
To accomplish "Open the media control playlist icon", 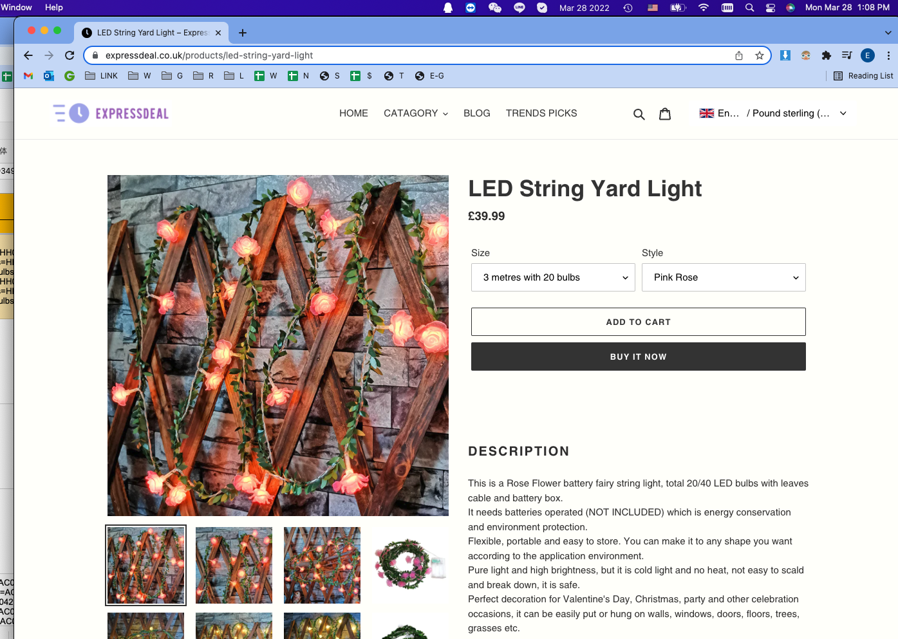I will click(847, 55).
